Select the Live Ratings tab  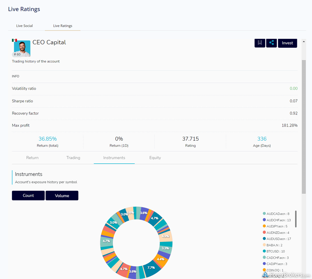pyautogui.click(x=63, y=26)
